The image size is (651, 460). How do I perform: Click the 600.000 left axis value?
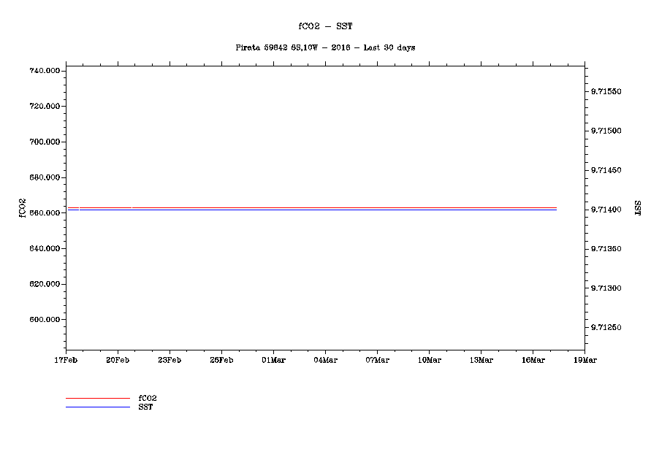pyautogui.click(x=44, y=320)
